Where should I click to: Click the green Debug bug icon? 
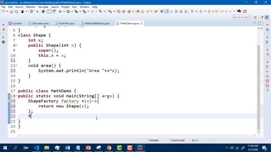pyautogui.click(x=60, y=11)
